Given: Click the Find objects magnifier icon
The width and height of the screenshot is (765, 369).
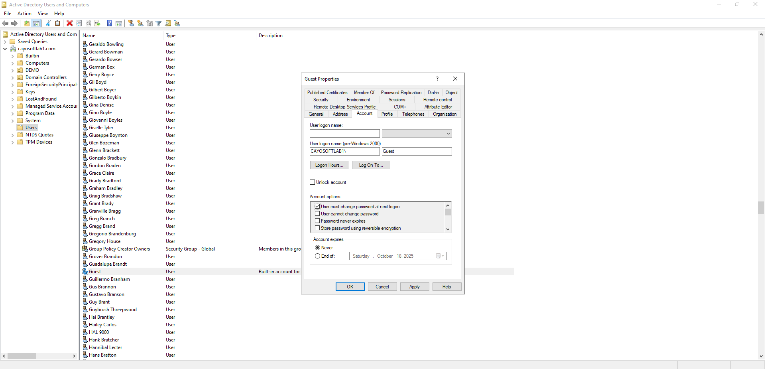Looking at the screenshot, I should [x=168, y=23].
